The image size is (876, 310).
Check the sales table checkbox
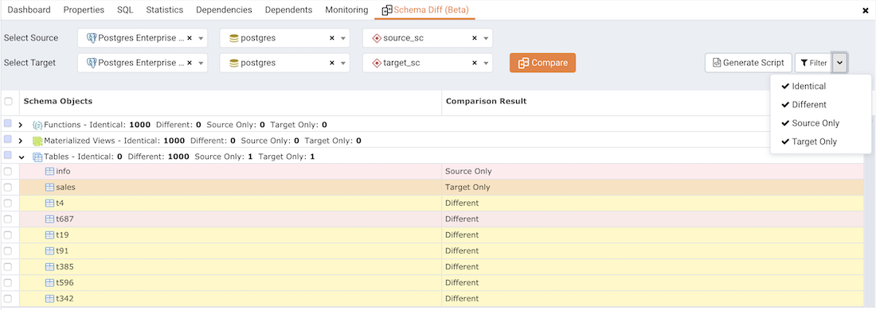coord(8,188)
